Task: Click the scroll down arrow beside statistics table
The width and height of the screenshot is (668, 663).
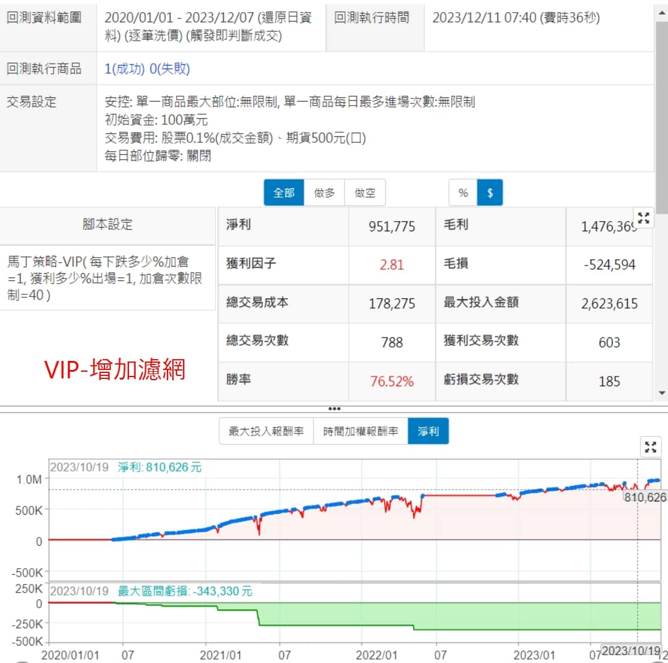Action: 662,393
